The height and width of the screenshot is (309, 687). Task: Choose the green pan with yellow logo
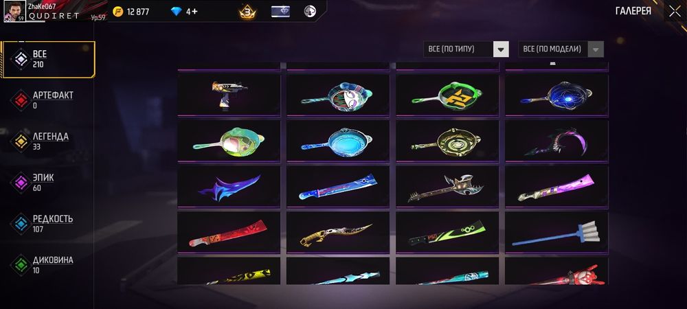(x=447, y=95)
